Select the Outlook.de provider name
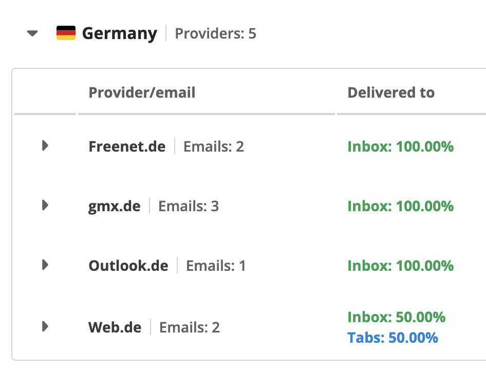This screenshot has height=371, width=486. [128, 266]
